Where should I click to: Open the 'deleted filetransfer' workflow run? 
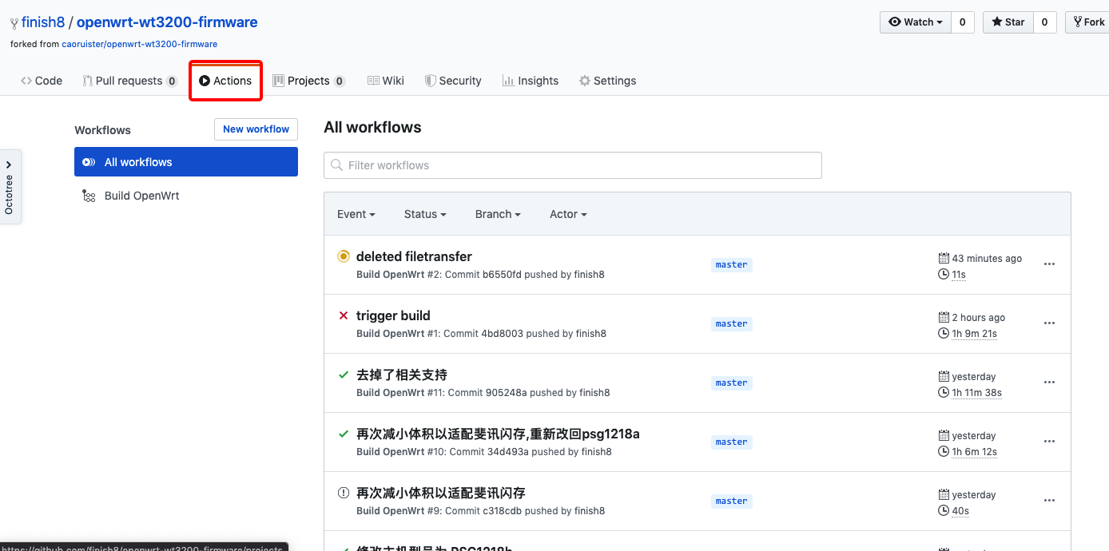pyautogui.click(x=414, y=256)
